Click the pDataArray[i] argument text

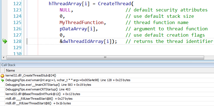[x=77, y=29]
